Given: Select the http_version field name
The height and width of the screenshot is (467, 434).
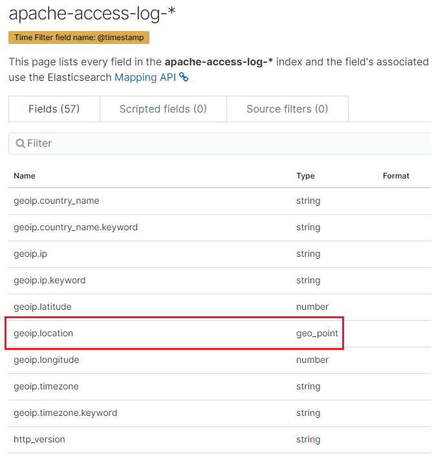Looking at the screenshot, I should [x=39, y=440].
